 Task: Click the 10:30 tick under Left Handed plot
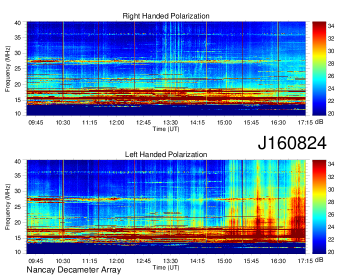click(63, 261)
